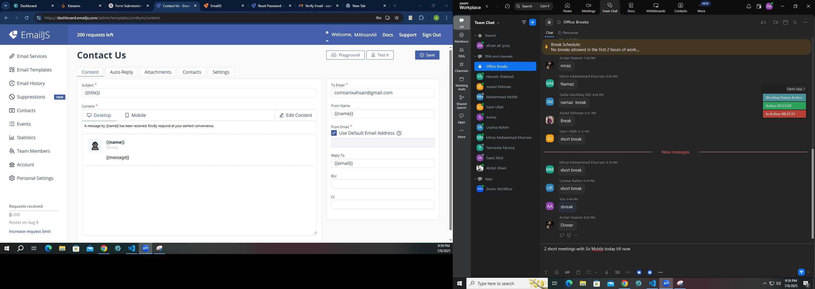Save the Contact Us template
Screen dimensions: 815x289
click(427, 55)
